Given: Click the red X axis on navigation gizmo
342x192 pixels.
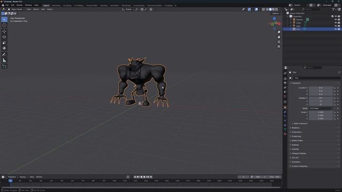Looking at the screenshot, I should pyautogui.click(x=279, y=23).
